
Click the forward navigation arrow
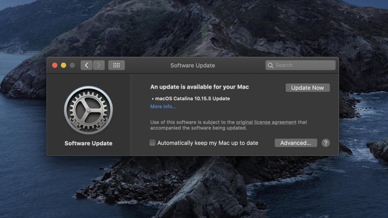pos(99,65)
